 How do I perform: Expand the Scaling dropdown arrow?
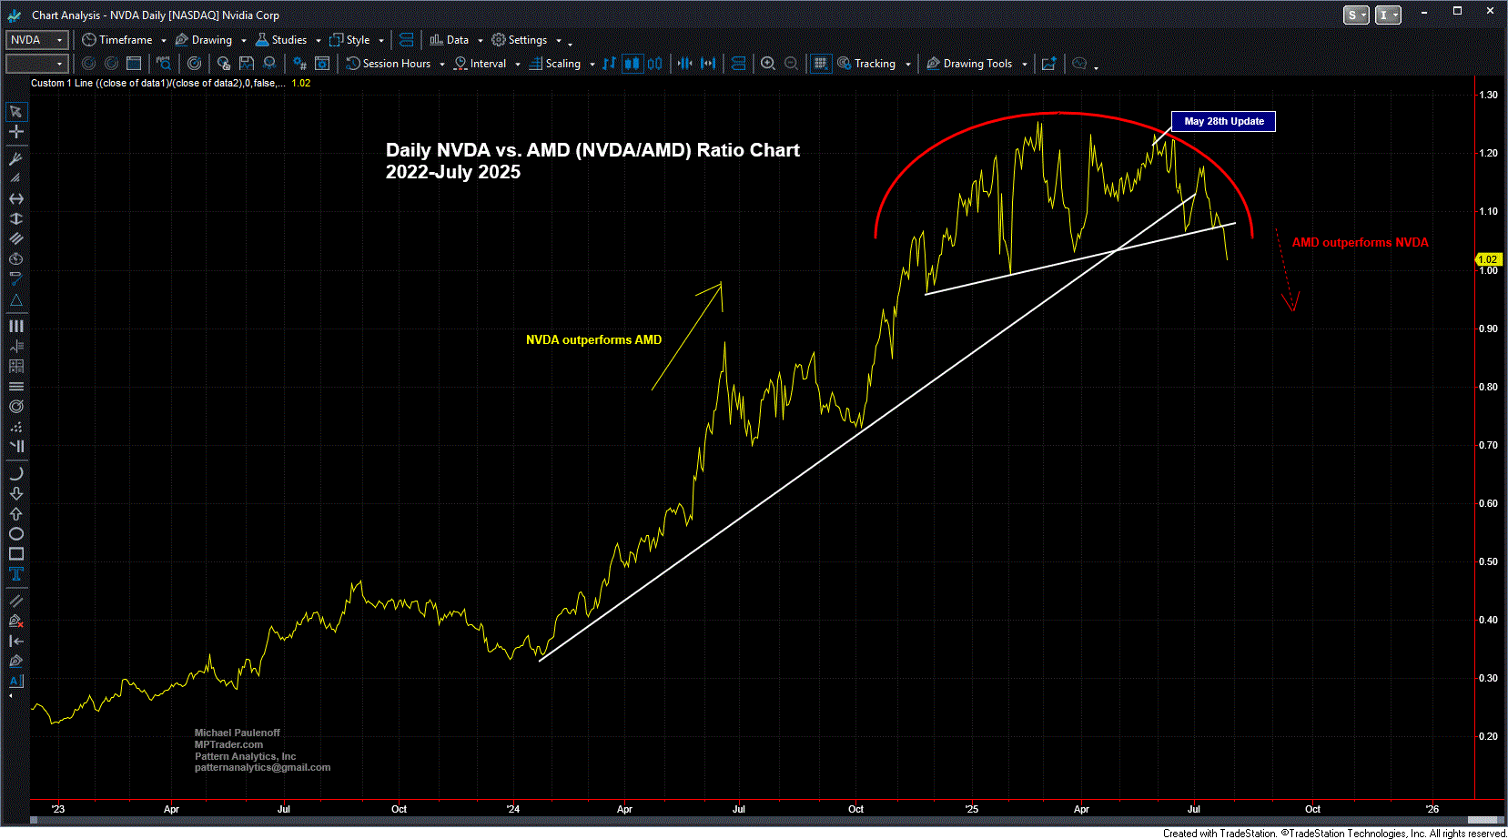(x=592, y=65)
